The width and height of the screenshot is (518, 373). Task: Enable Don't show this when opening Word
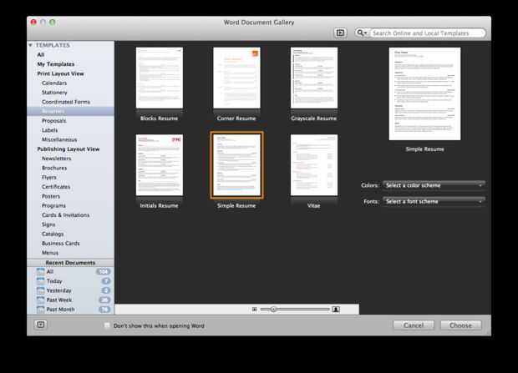pos(107,325)
